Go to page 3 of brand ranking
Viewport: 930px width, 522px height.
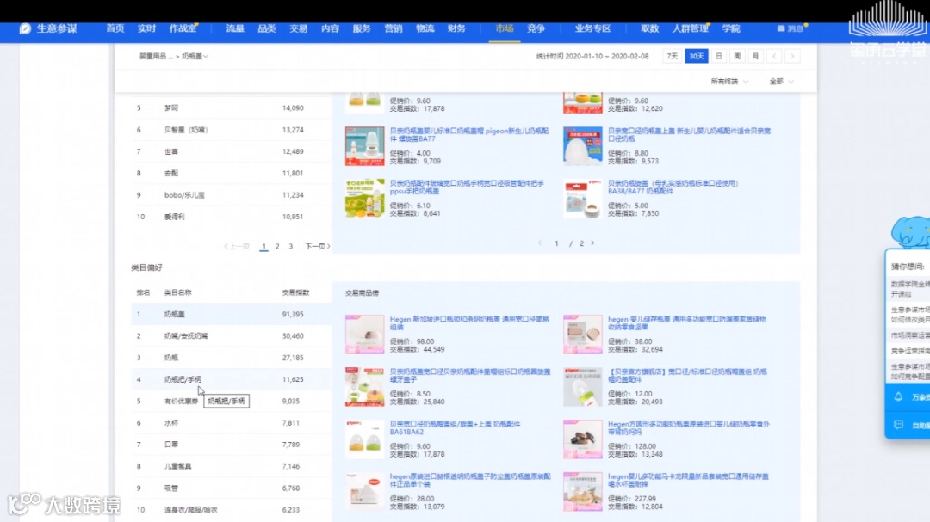(291, 247)
